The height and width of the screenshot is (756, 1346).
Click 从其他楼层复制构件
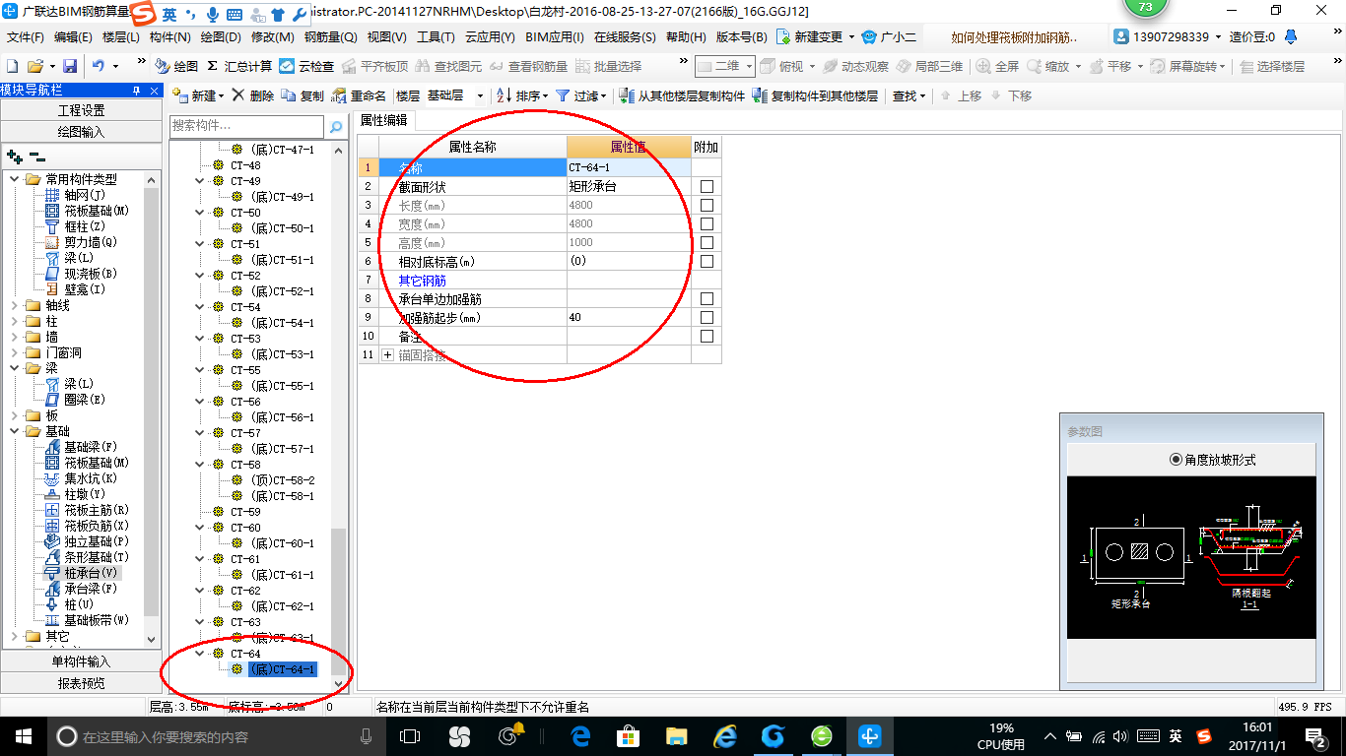(x=682, y=95)
